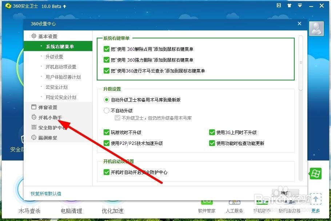
Task: Open the main menu dropdown triangle icon
Action: click(x=300, y=5)
